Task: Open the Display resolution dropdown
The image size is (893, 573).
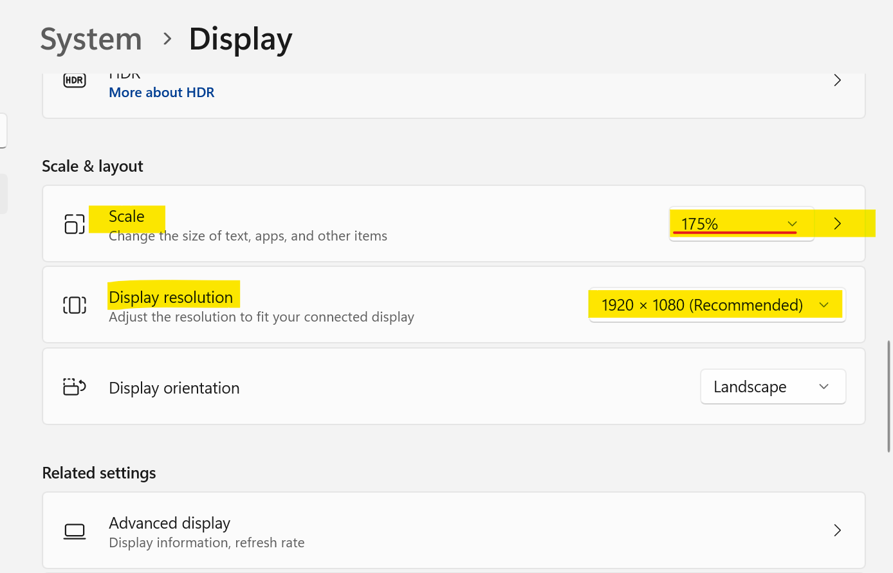Action: tap(716, 305)
